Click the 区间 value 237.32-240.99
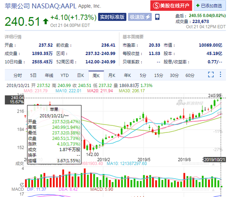This screenshot has height=197, width=229. [100, 53]
